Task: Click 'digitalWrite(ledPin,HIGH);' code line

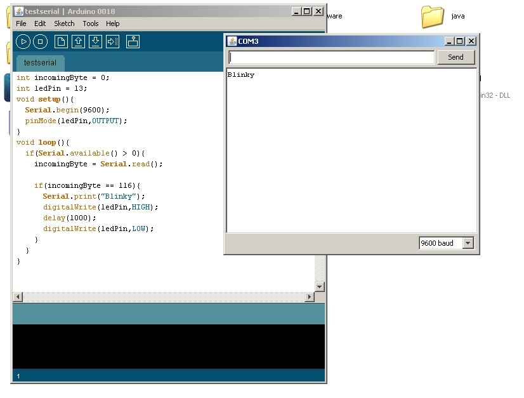Action: pos(101,208)
